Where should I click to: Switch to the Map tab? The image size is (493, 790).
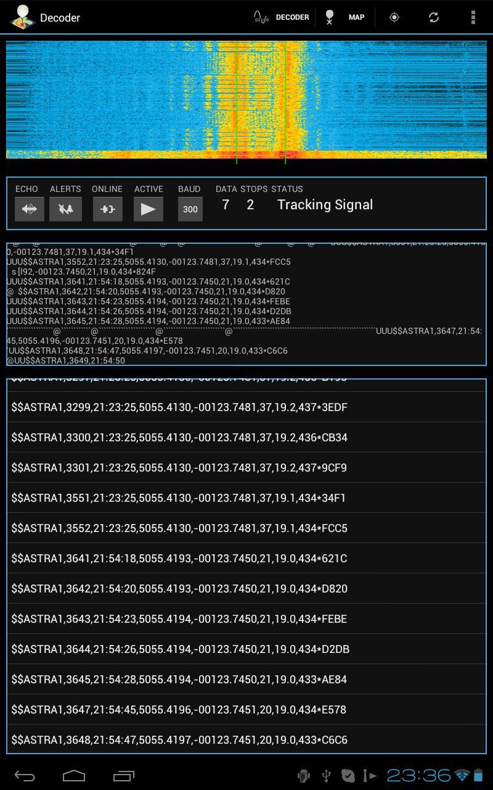pyautogui.click(x=344, y=17)
